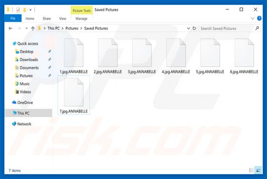Open the Manage tab under Picture Tools

point(82,19)
